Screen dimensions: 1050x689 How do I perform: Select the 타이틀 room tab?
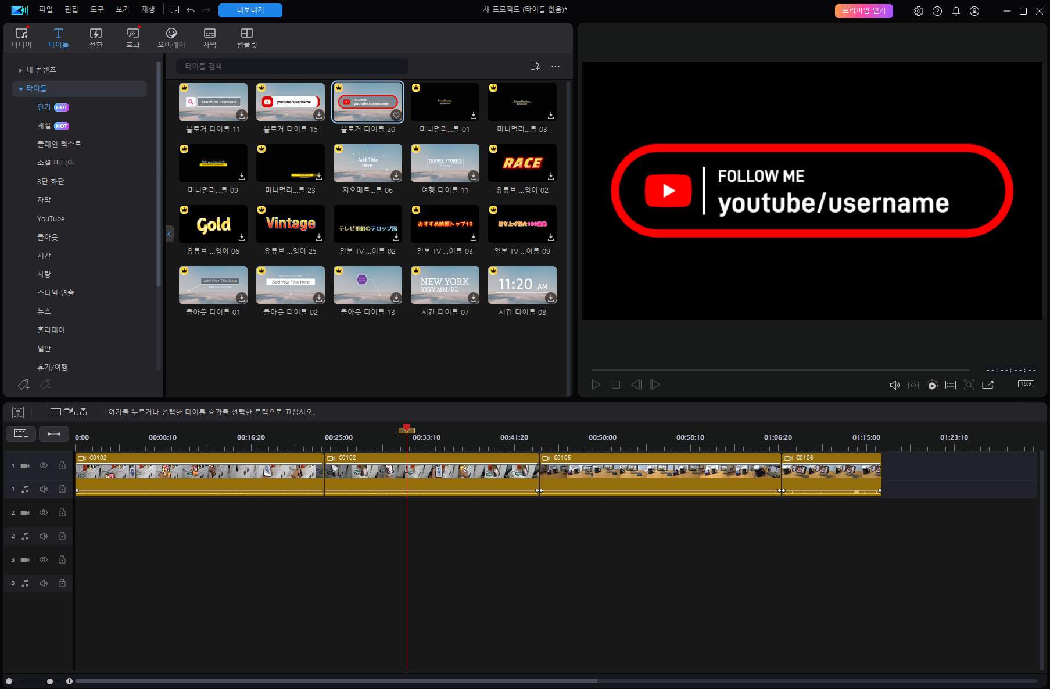click(x=59, y=38)
